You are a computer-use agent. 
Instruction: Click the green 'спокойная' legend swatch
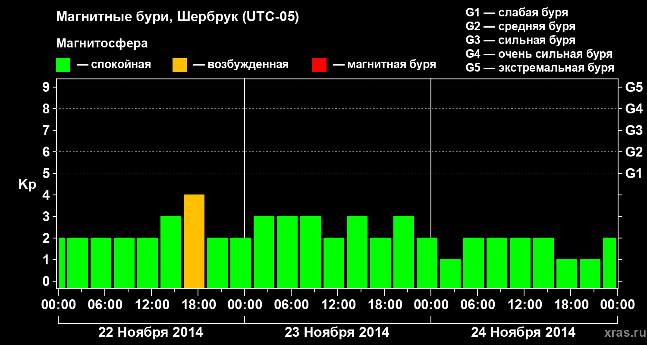coord(63,65)
